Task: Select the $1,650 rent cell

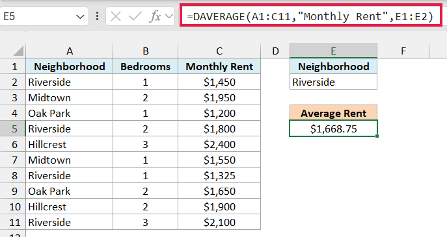Action: click(219, 191)
